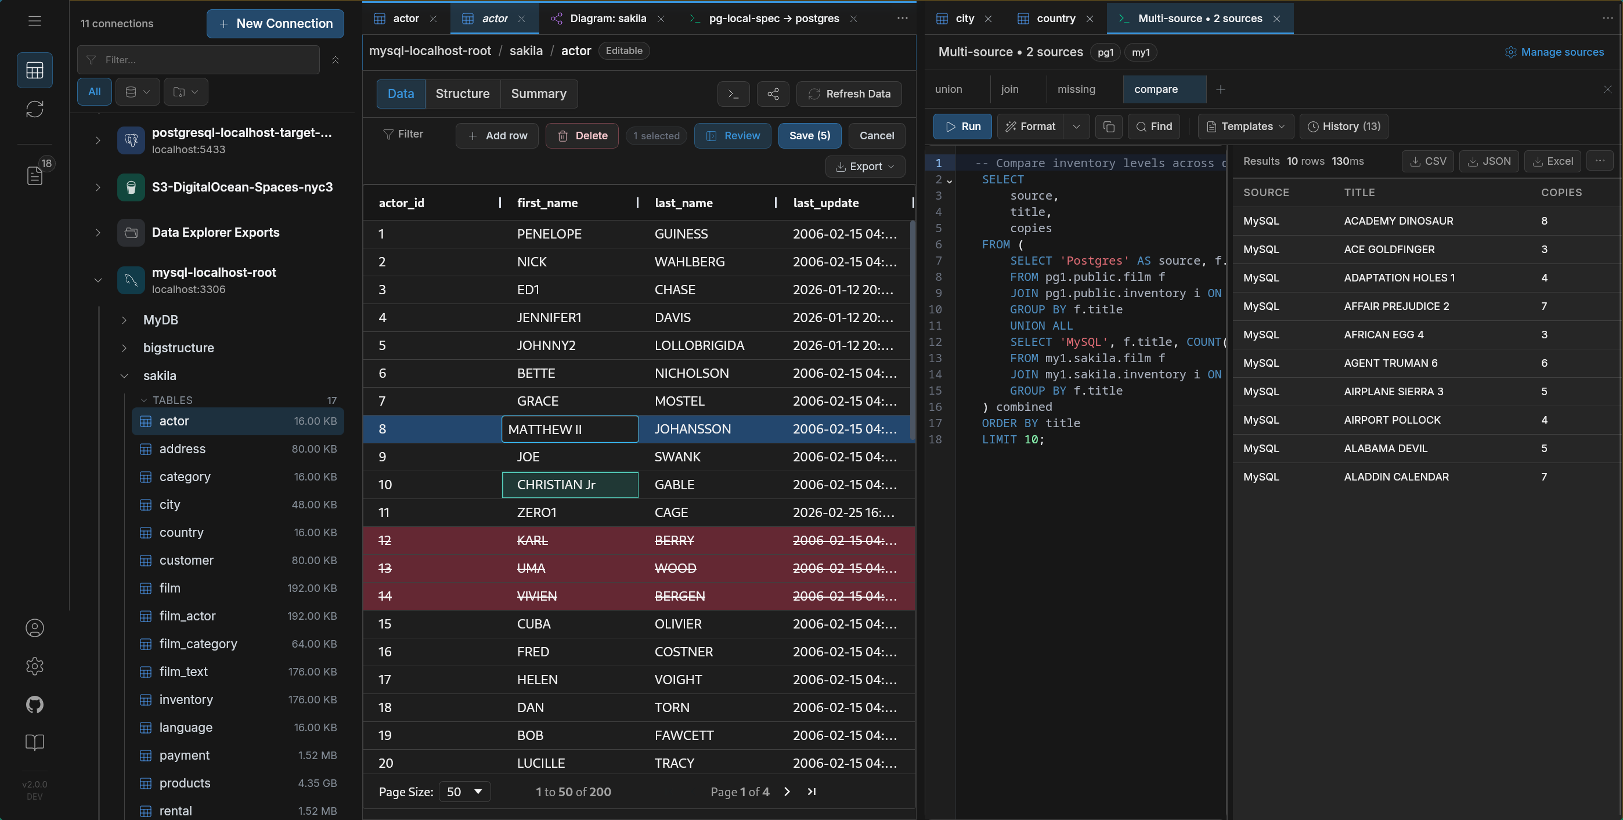The height and width of the screenshot is (820, 1623).
Task: Open the Page Size dropdown
Action: (464, 792)
